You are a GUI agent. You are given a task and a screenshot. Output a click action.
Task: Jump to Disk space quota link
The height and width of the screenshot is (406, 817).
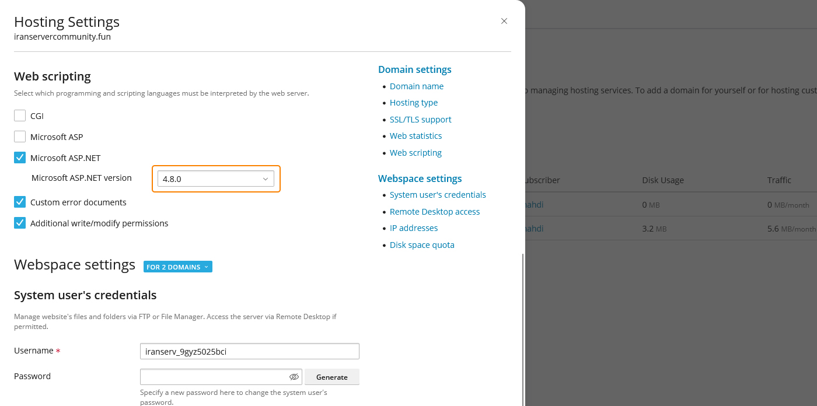point(422,245)
